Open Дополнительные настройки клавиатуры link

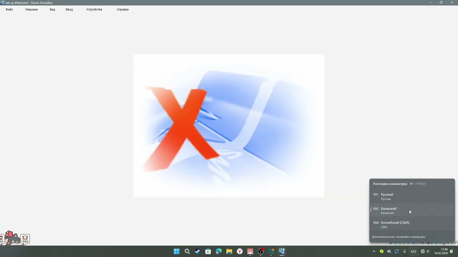click(399, 237)
